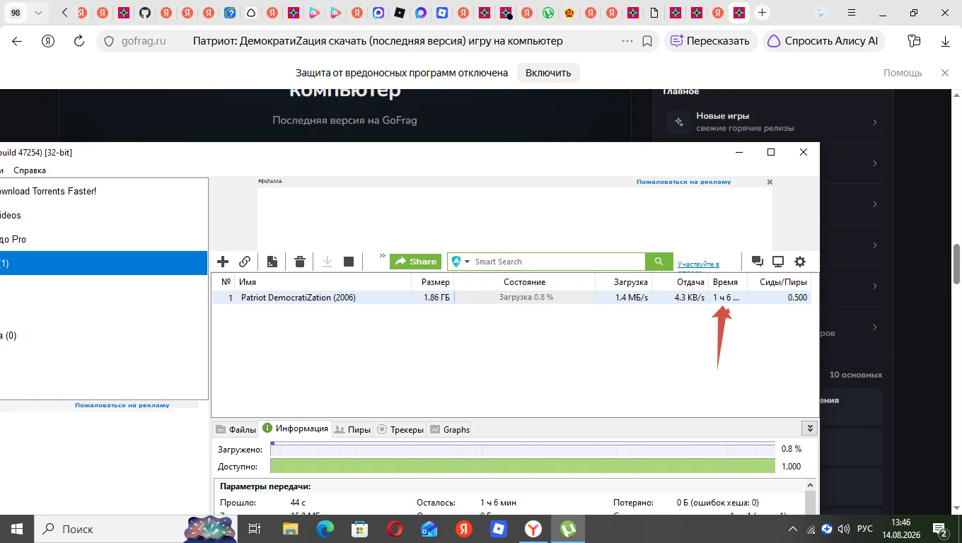This screenshot has width=962, height=543.
Task: Open Microsoft Store from the taskbar
Action: [x=360, y=529]
